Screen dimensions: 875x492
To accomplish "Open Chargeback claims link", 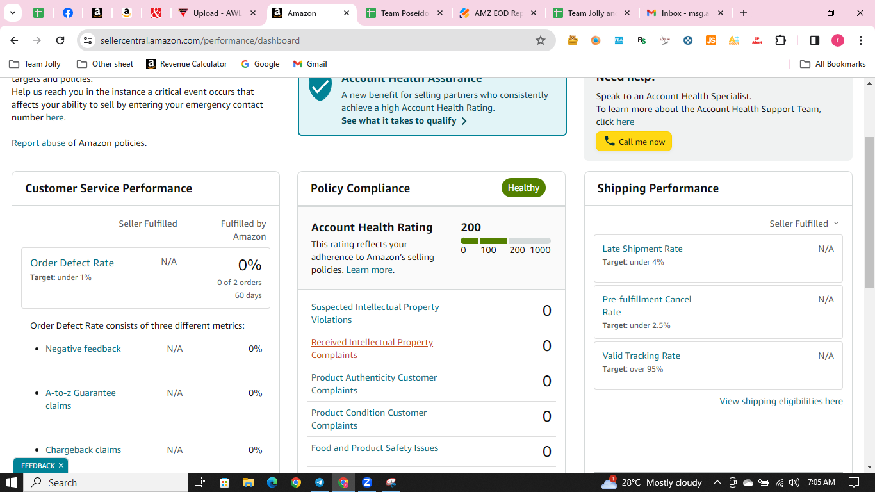I will [83, 450].
